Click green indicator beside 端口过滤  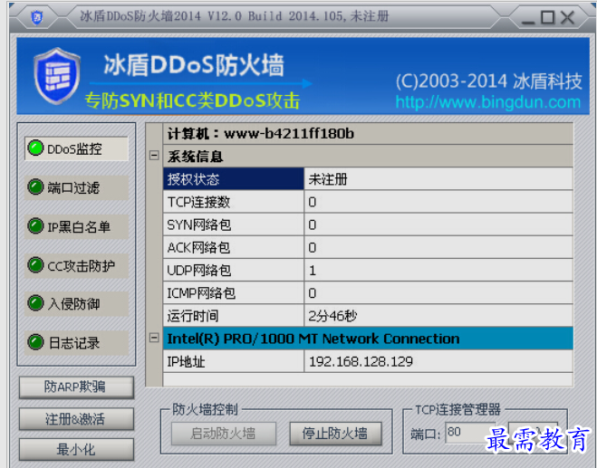pos(36,187)
